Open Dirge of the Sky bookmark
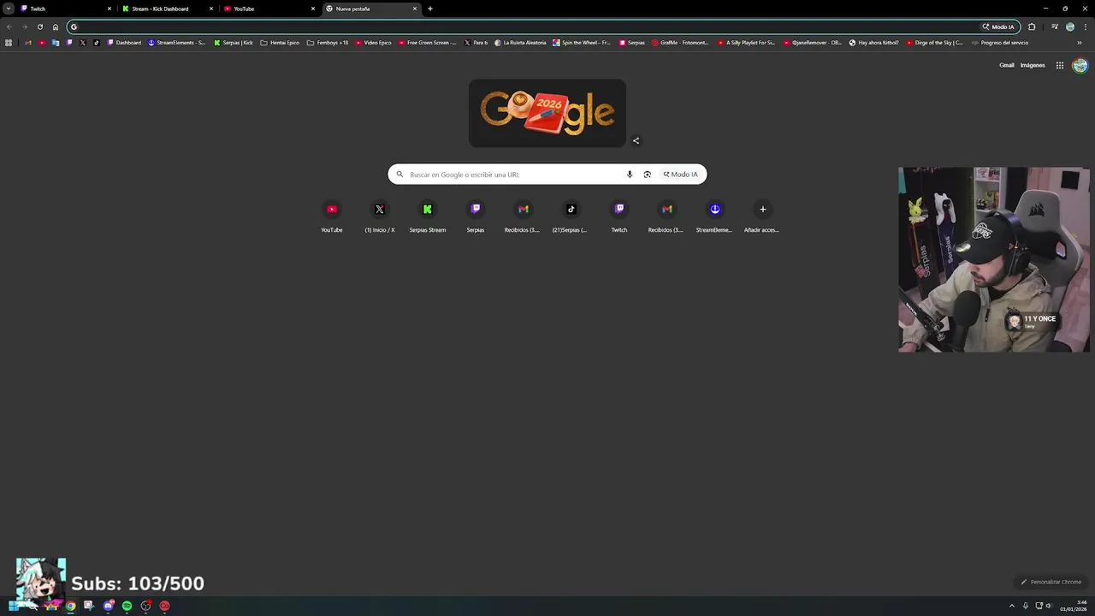The image size is (1095, 616). [934, 43]
